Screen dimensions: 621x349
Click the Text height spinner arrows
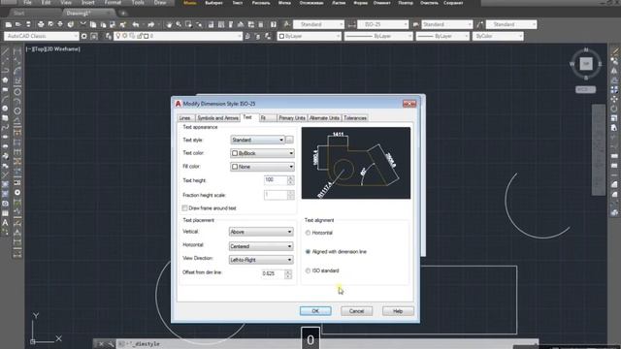point(291,180)
